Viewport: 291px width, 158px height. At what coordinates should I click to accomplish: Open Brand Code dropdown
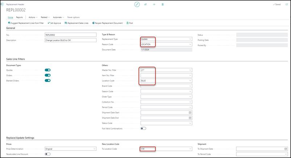tap(190, 86)
